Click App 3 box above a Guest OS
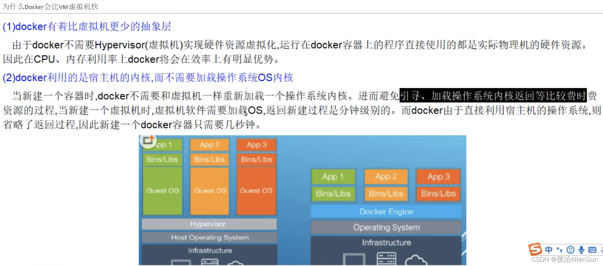The height and width of the screenshot is (266, 603). [x=256, y=145]
